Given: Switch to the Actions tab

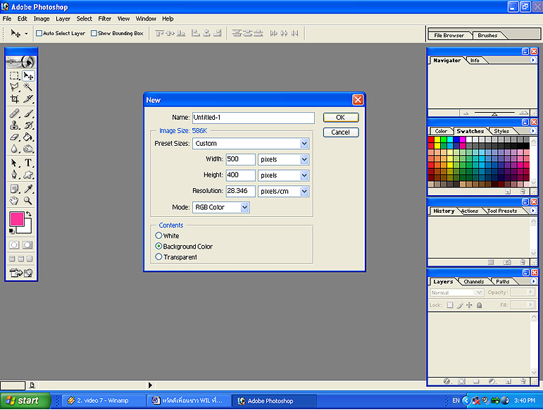Looking at the screenshot, I should pyautogui.click(x=470, y=211).
